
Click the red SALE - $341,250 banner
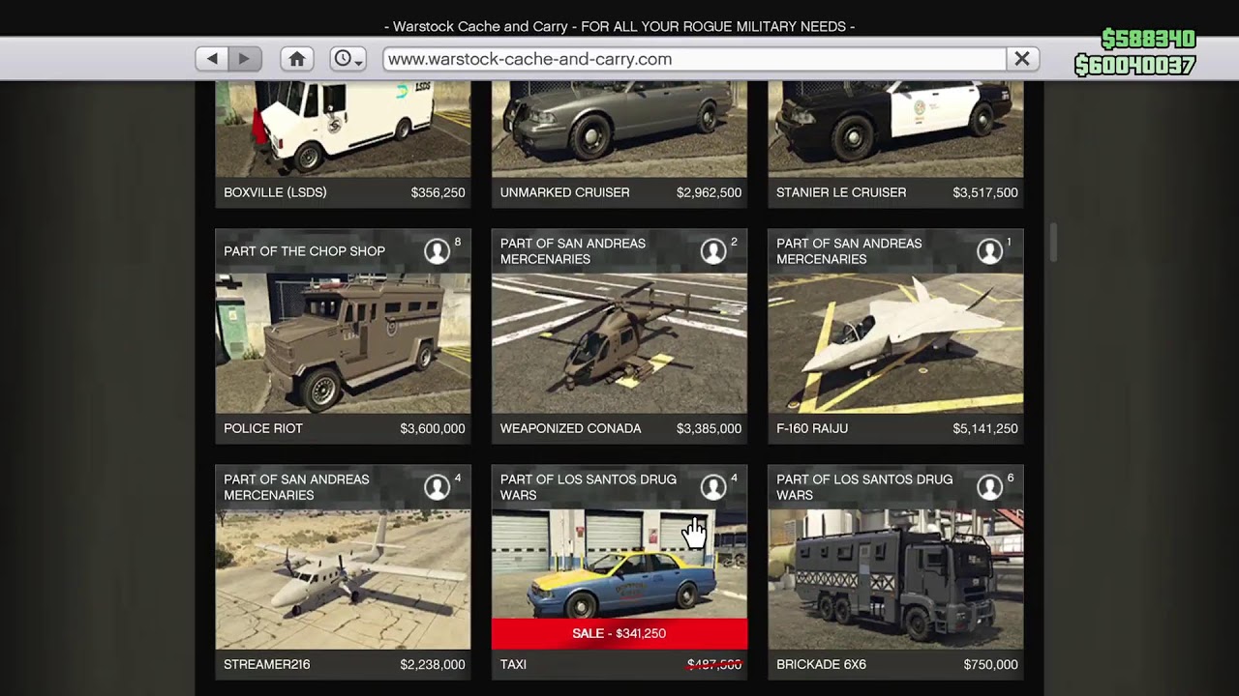(x=619, y=633)
